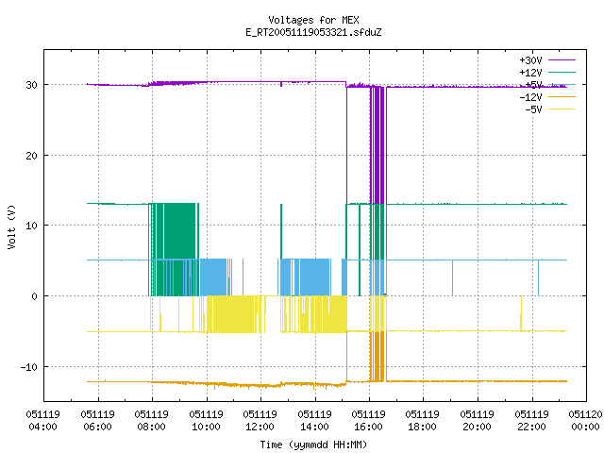Click the yellow -5V spike near 21:35
The image size is (604, 453).
[521, 313]
